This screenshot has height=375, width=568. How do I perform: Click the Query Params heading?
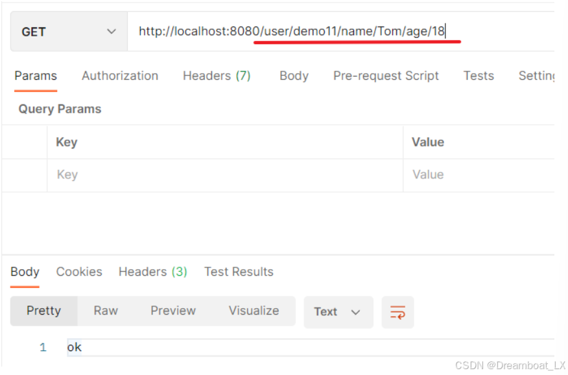point(60,109)
